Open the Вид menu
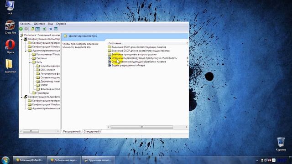 (x=51, y=24)
